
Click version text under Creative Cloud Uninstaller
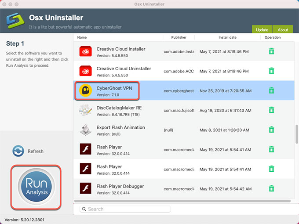(112, 75)
